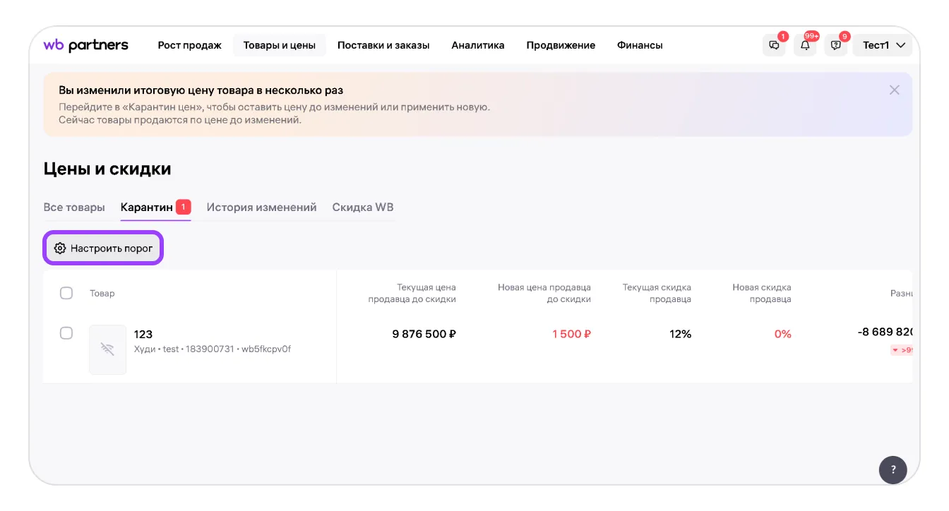
Task: Go to the Аналитика section
Action: pos(478,45)
